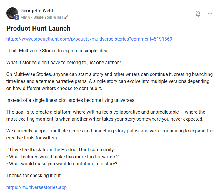Click the paragraph about branching timelines
Image resolution: width=220 pixels, height=193 pixels.
(x=110, y=81)
